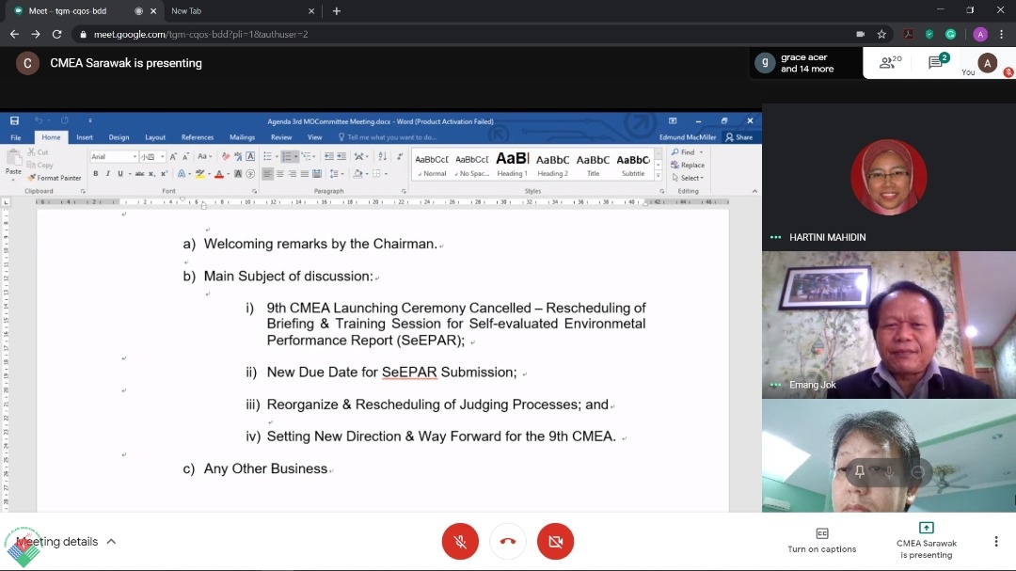
Task: Click the Undo arrow in Word
Action: tap(39, 120)
